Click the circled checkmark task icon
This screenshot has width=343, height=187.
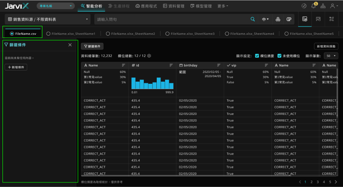[x=304, y=6]
